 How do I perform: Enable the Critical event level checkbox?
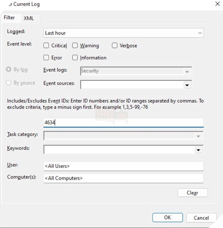(x=46, y=45)
